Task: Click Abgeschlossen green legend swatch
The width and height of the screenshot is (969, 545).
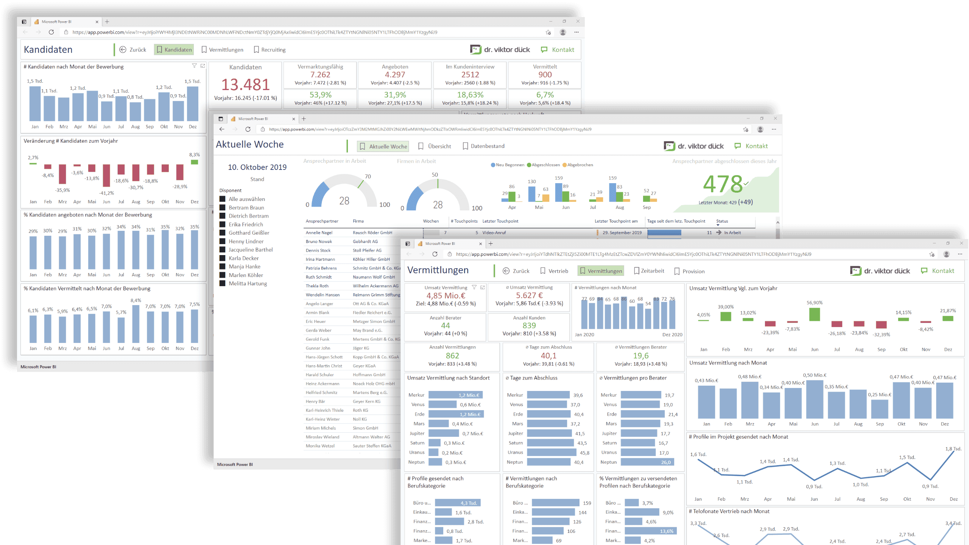Action: [529, 165]
